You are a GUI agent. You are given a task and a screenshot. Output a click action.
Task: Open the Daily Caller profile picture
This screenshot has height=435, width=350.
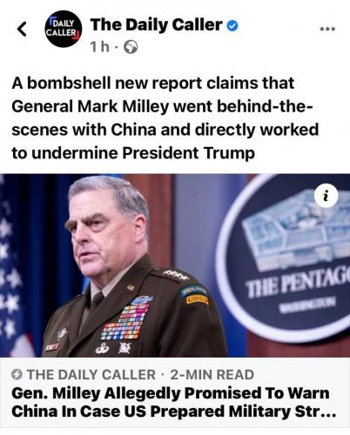click(64, 29)
